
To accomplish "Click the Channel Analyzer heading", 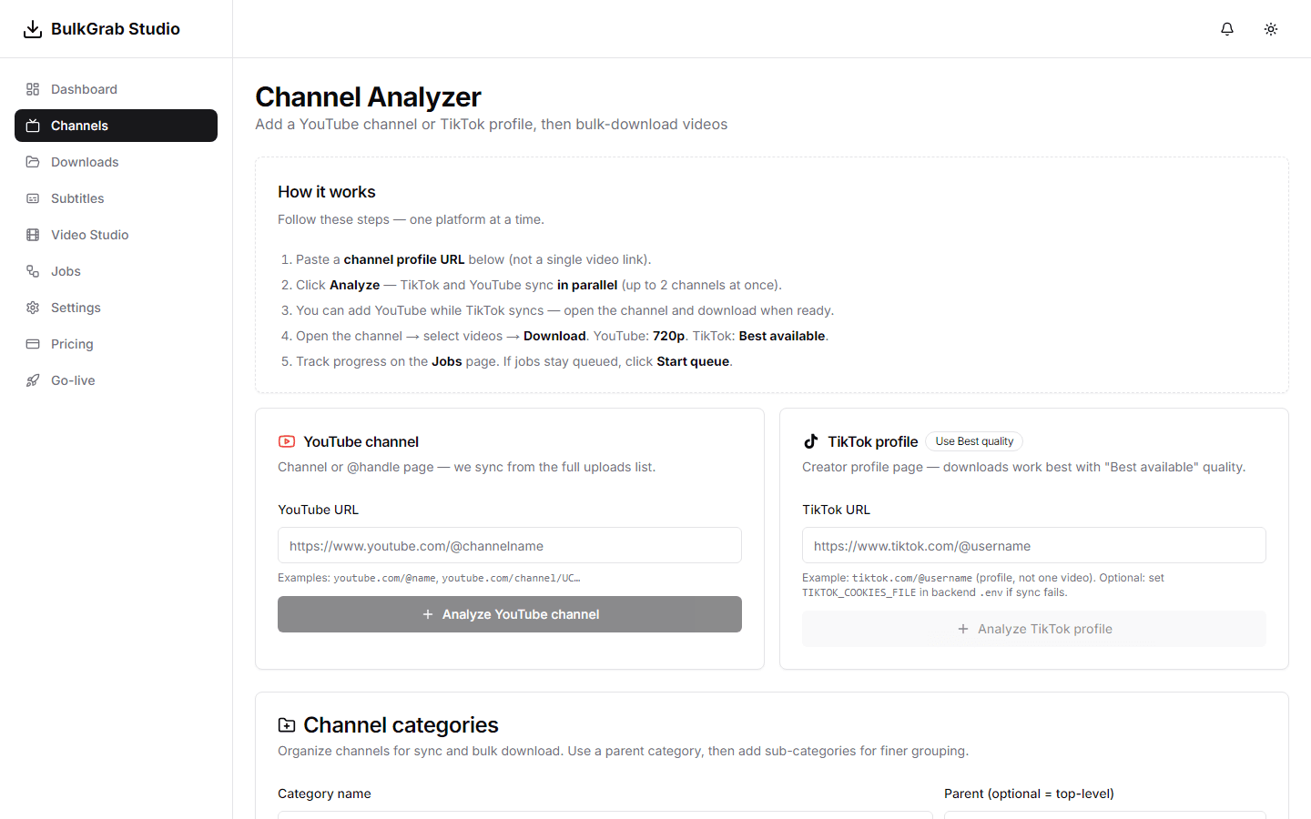I will (368, 96).
